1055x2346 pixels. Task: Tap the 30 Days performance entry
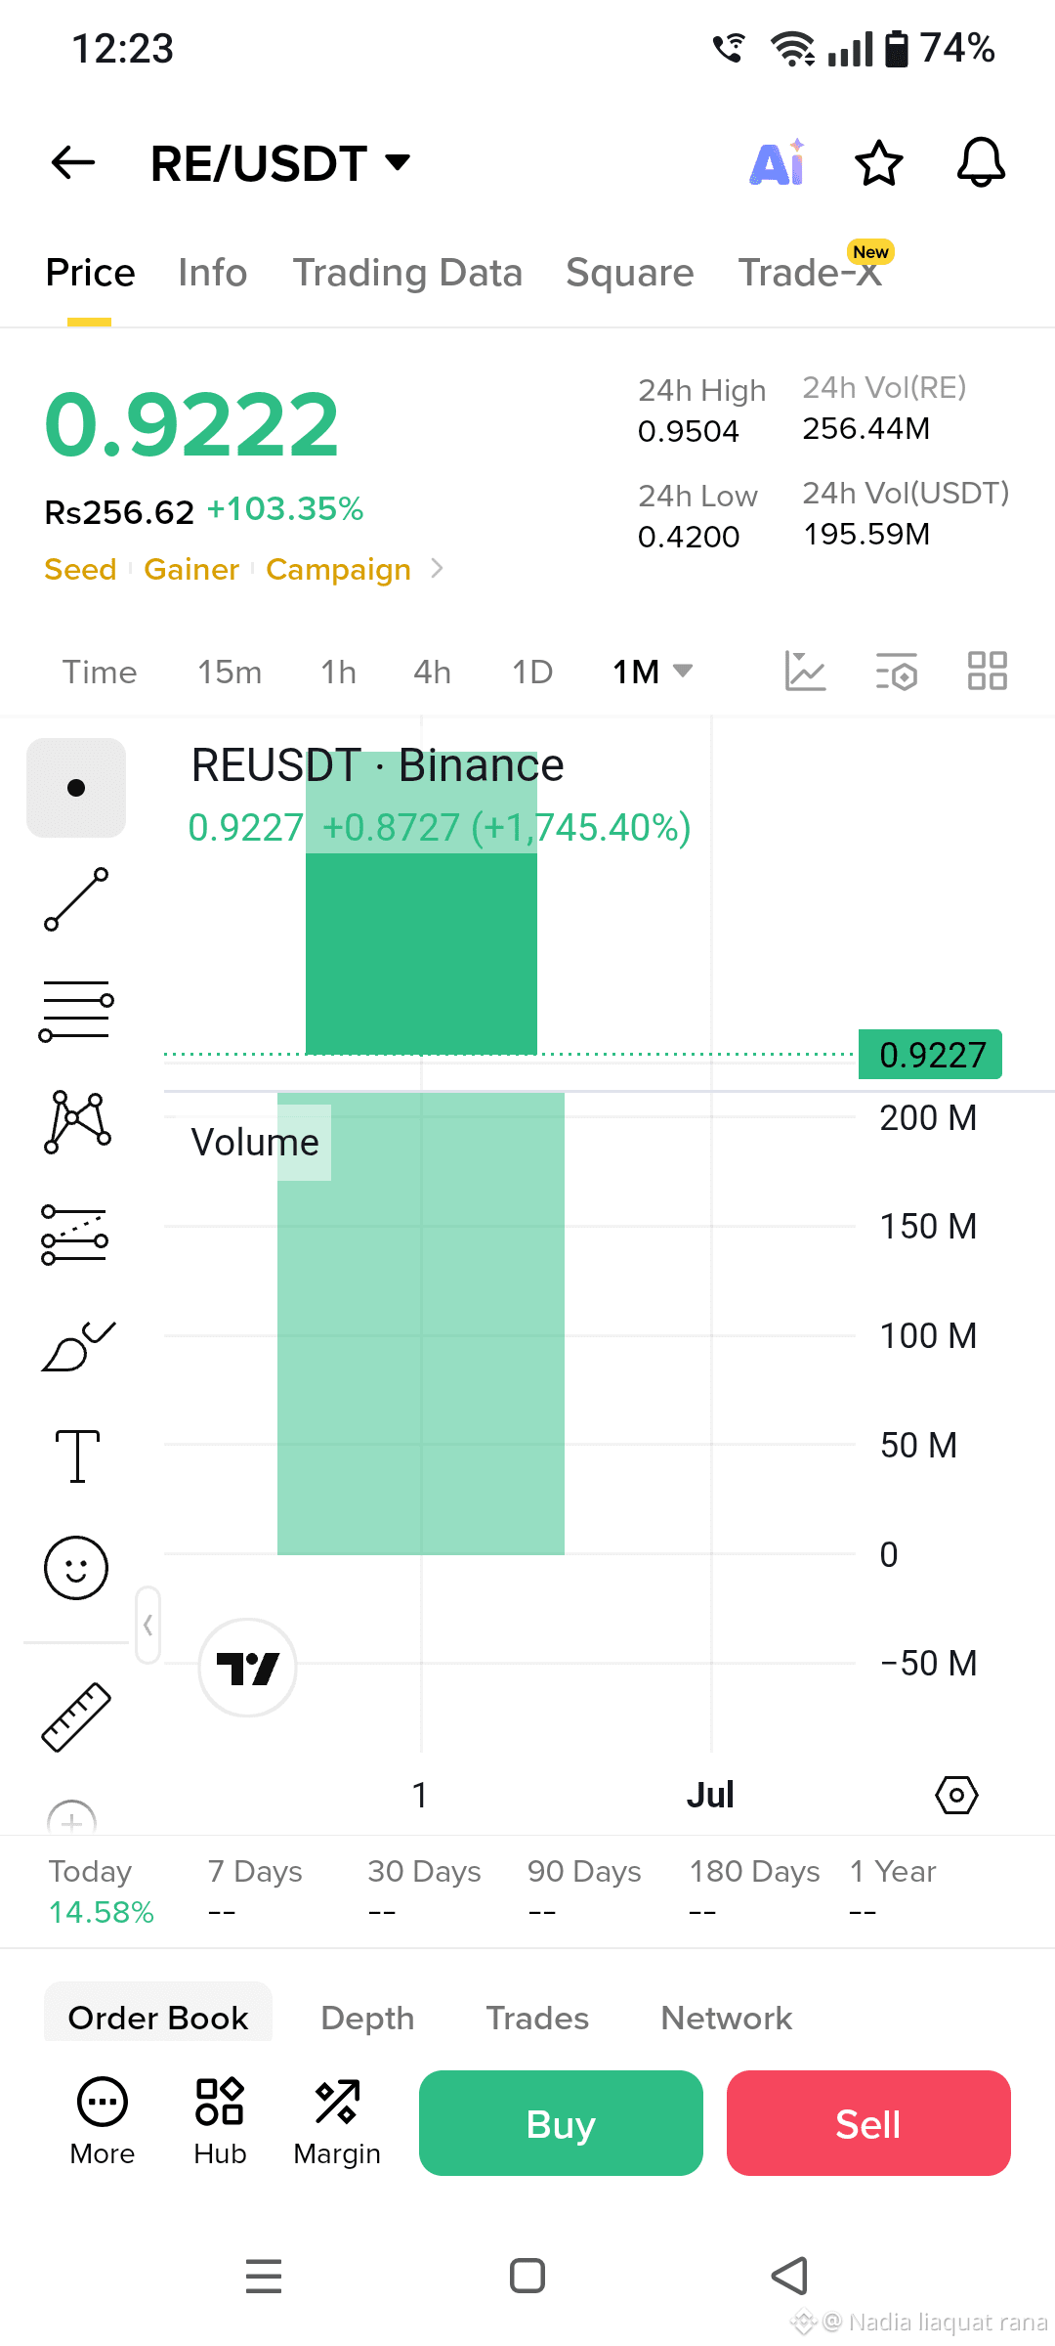(x=424, y=1891)
